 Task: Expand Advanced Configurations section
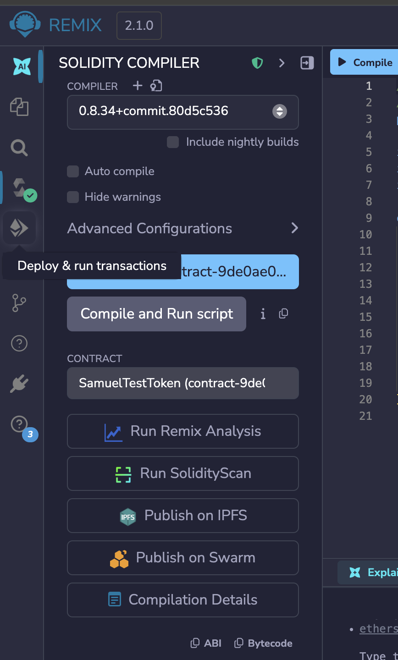[183, 228]
